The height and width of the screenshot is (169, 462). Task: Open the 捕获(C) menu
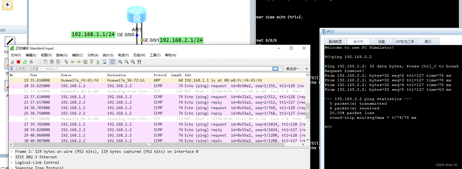[x=78, y=55]
